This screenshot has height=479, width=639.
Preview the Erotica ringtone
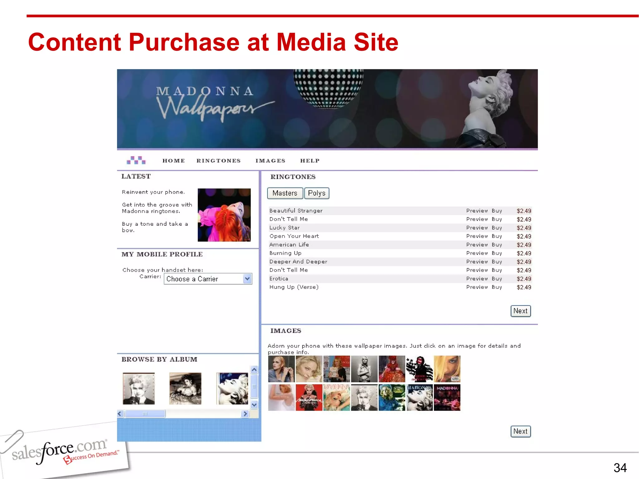click(477, 278)
